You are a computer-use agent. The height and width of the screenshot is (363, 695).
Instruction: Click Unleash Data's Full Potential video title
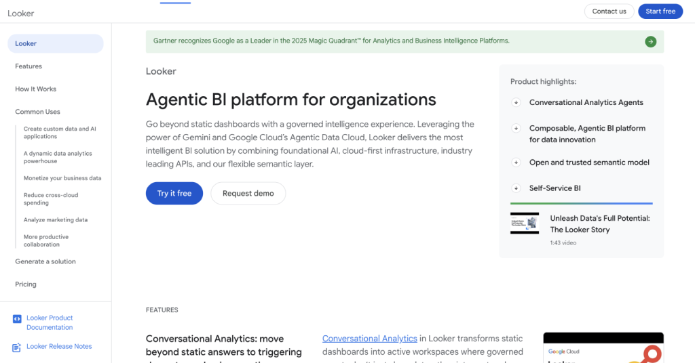point(600,223)
